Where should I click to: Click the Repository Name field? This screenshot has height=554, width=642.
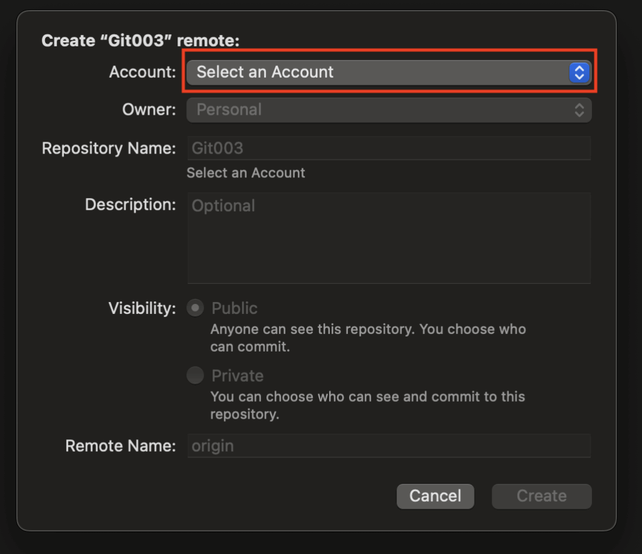coord(389,148)
